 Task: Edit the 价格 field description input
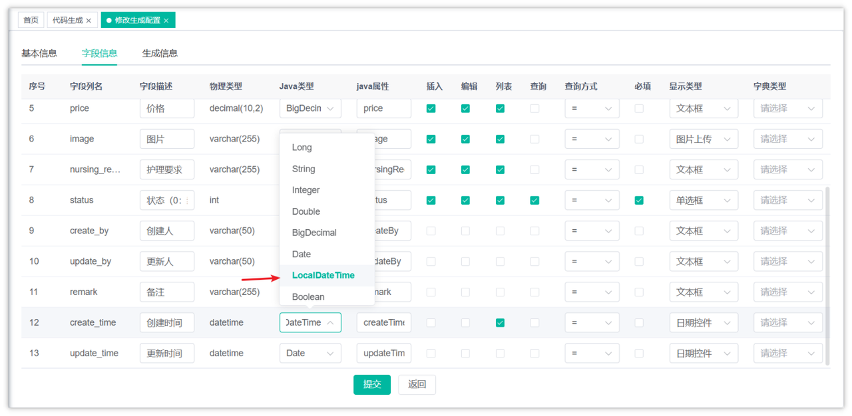[167, 108]
